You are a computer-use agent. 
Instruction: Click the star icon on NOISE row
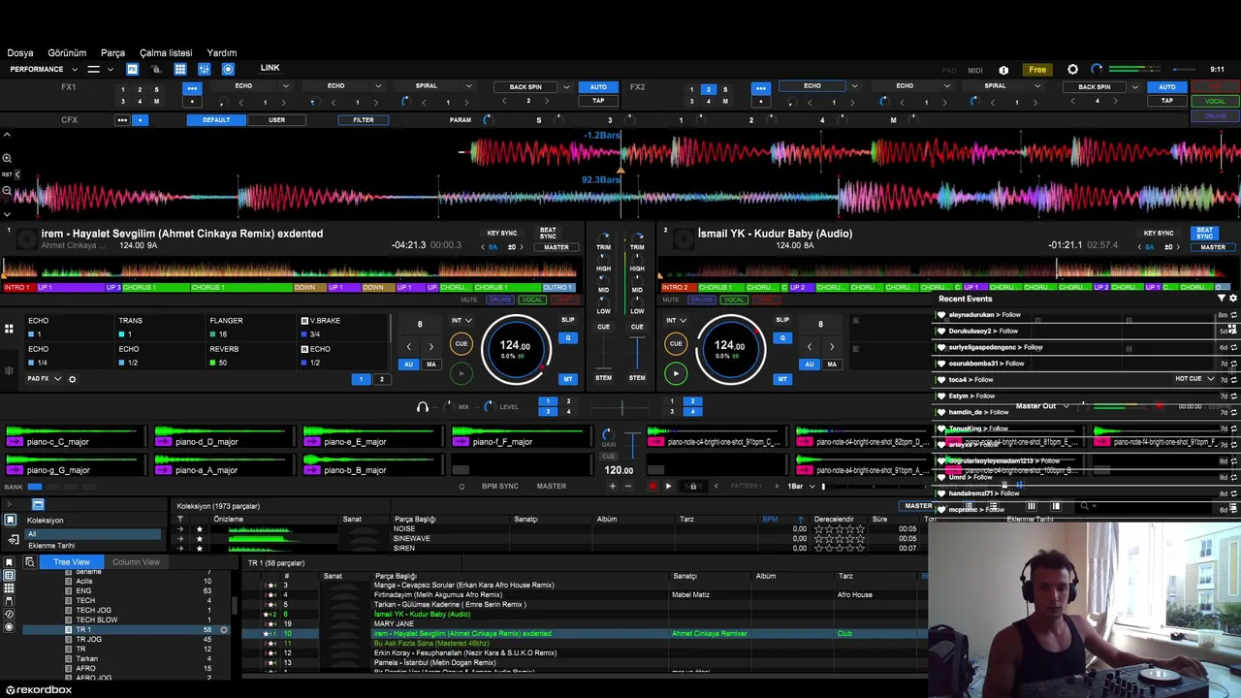tap(200, 529)
